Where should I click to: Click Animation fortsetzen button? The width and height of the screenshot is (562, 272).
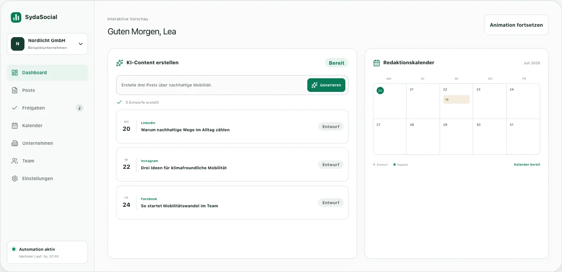tap(516, 25)
